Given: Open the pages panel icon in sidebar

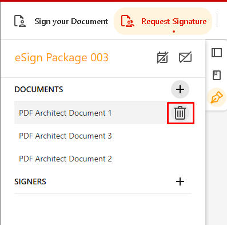Looking at the screenshot, I should point(217,53).
